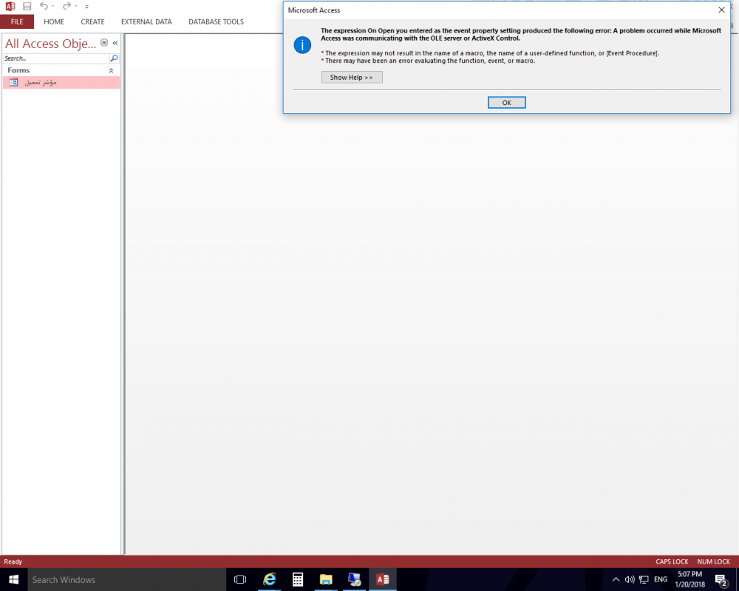The height and width of the screenshot is (591, 739).
Task: Click the blue information icon in the dialog
Action: point(302,45)
